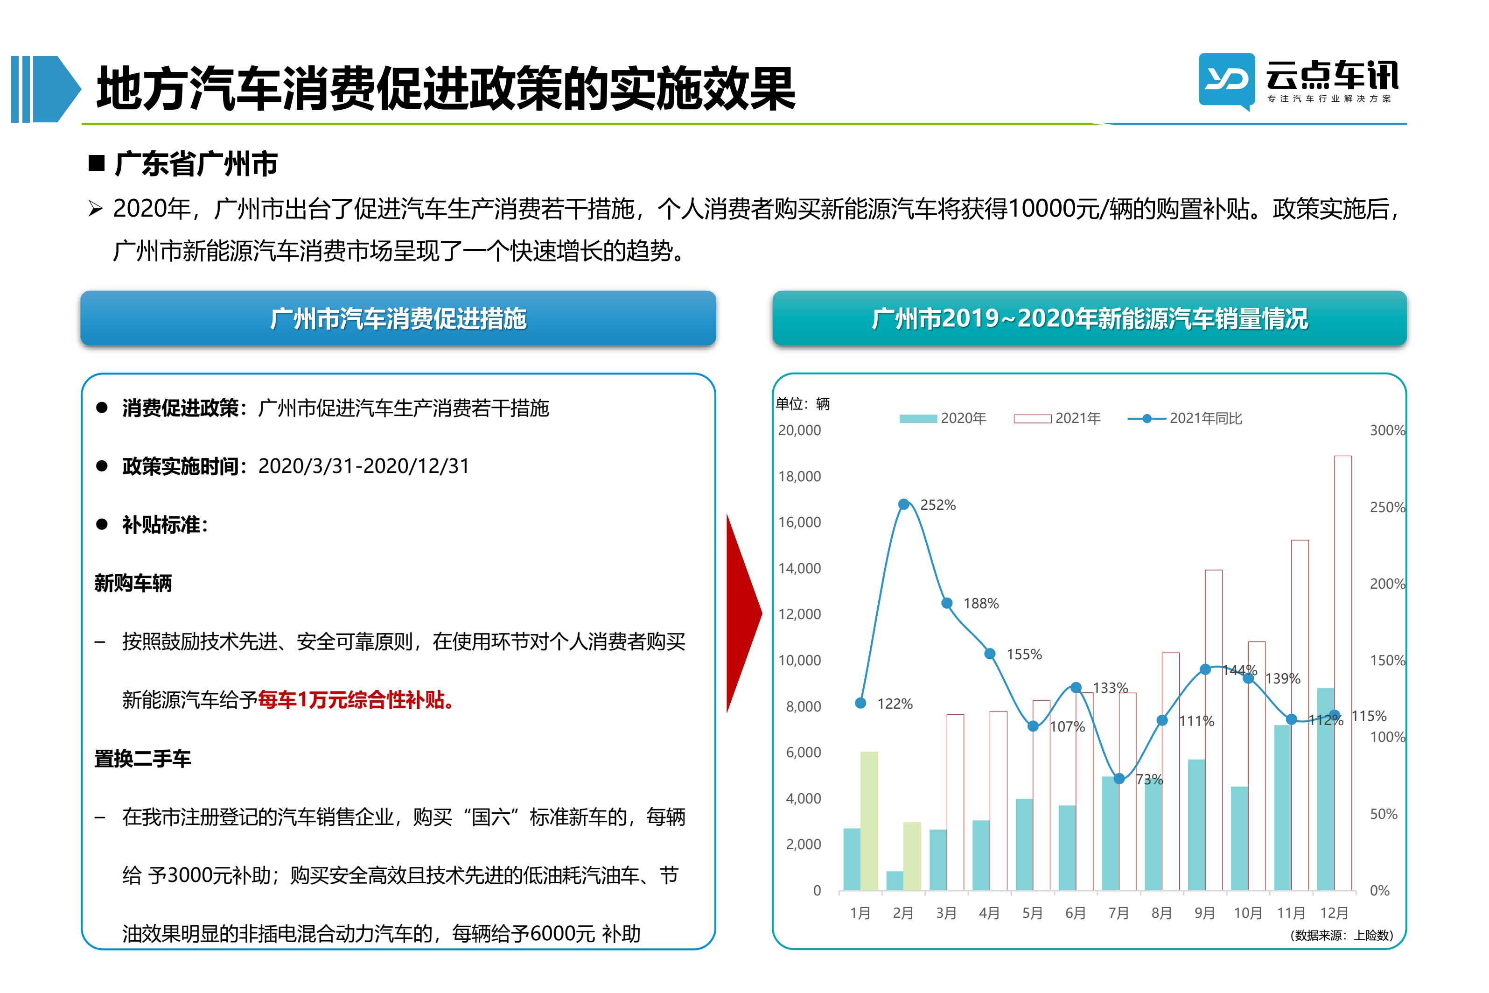Select the 115% data label
This screenshot has width=1489, height=993.
point(1369,716)
